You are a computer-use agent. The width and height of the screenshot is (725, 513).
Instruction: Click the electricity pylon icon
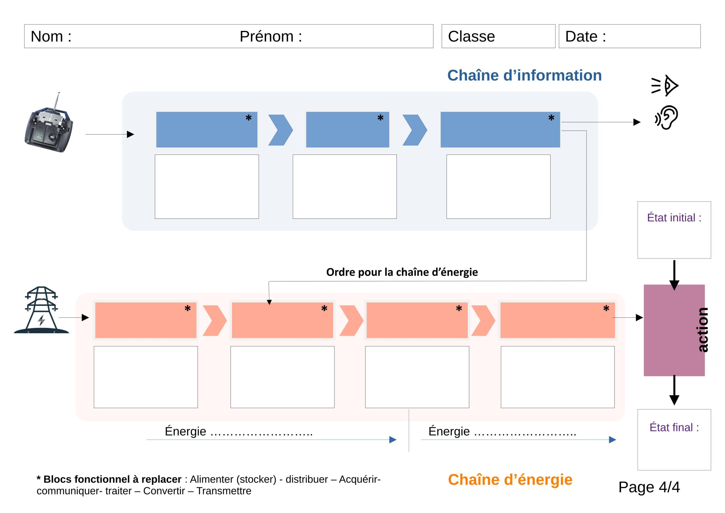coord(41,310)
